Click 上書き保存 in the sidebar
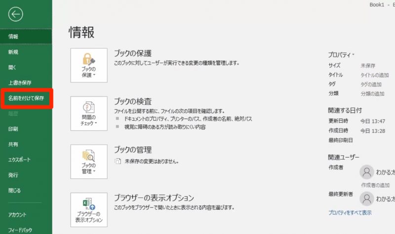The image size is (395, 234). click(20, 83)
